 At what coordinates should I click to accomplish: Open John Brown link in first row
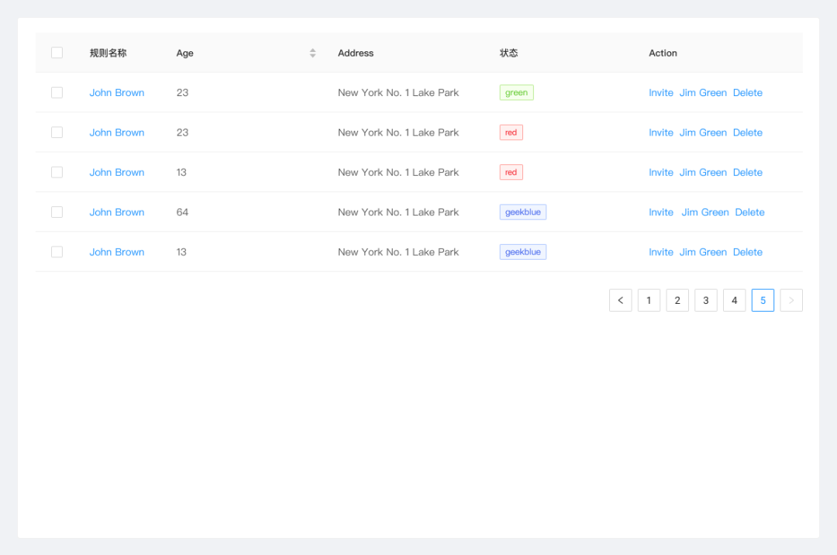[116, 93]
